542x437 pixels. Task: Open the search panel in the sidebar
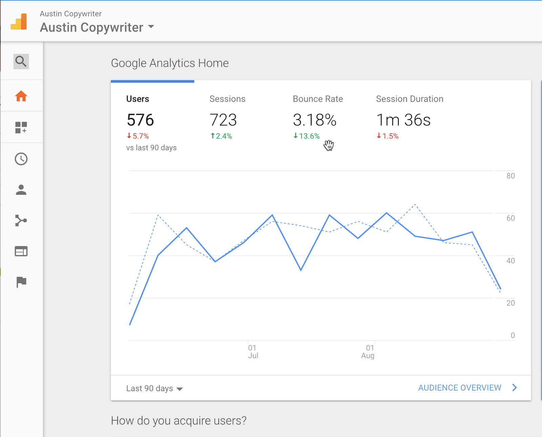[21, 61]
